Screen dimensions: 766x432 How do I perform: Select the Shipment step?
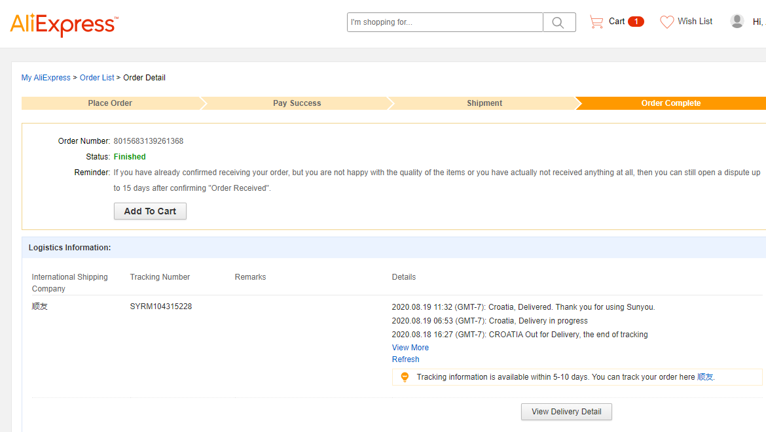click(x=484, y=103)
